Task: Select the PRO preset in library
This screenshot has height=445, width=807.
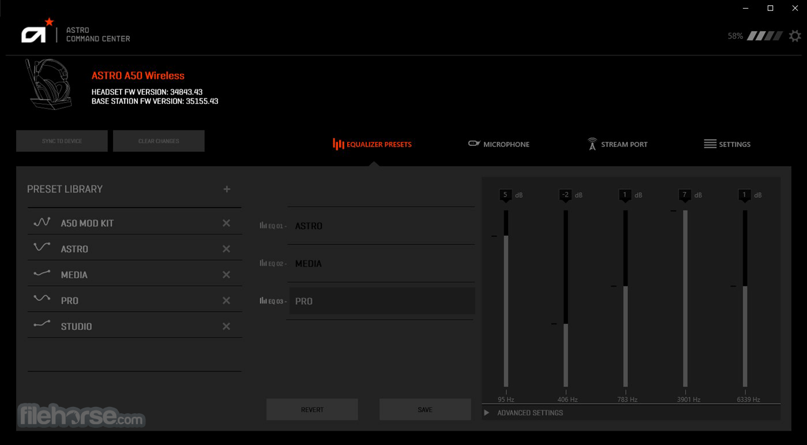Action: (x=134, y=300)
